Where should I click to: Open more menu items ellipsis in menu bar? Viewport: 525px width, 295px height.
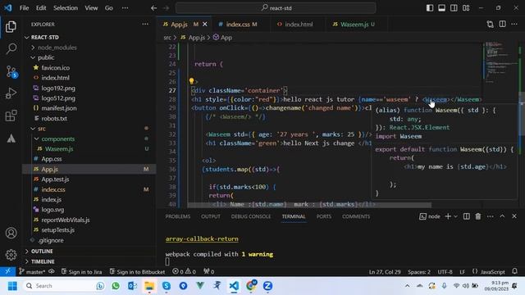click(x=125, y=7)
